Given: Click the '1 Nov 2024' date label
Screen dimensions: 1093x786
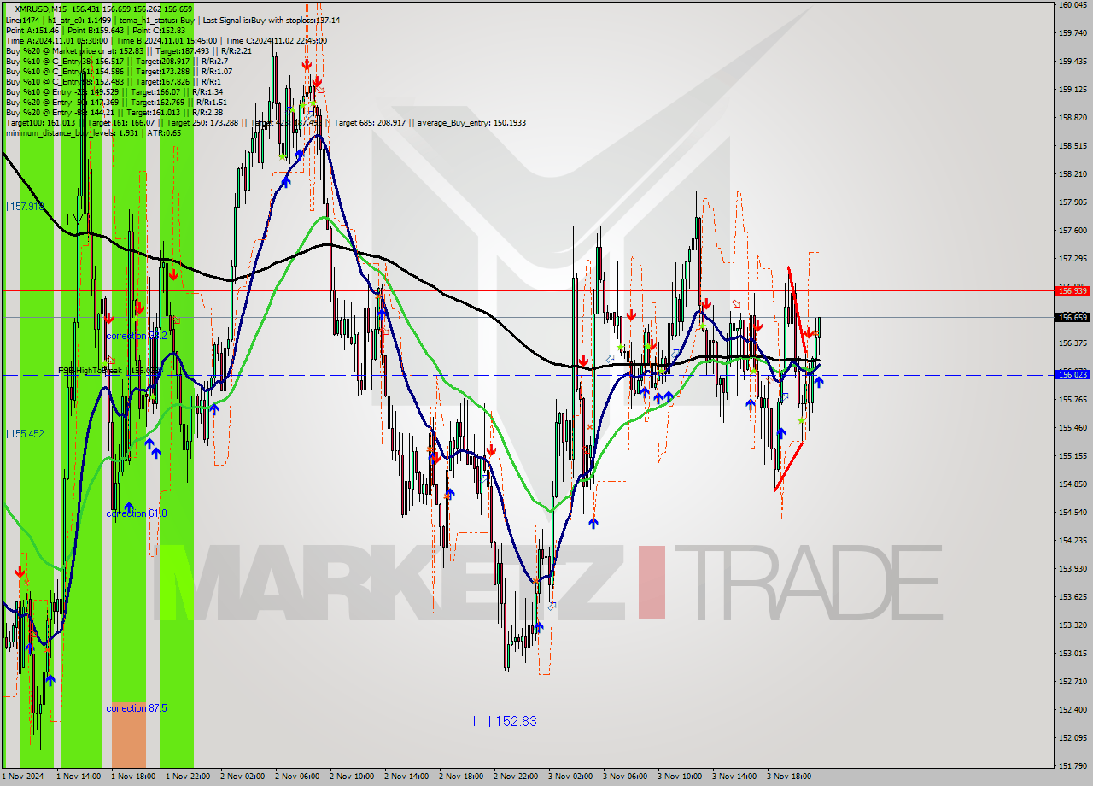Looking at the screenshot, I should (22, 777).
